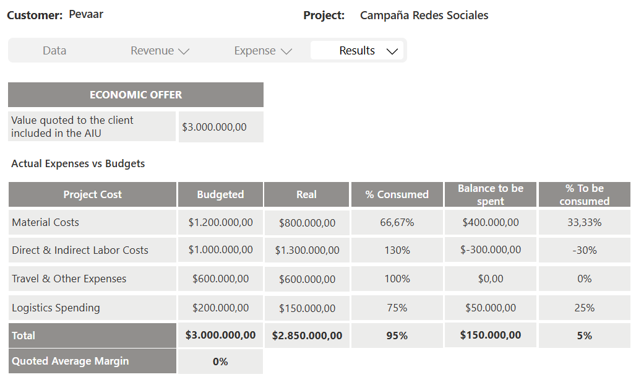Click the Logistics Spending real amount cell
Screen dimensions: 636x377
click(x=307, y=308)
